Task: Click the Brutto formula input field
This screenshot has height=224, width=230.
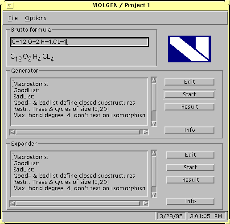Action: pyautogui.click(x=79, y=42)
